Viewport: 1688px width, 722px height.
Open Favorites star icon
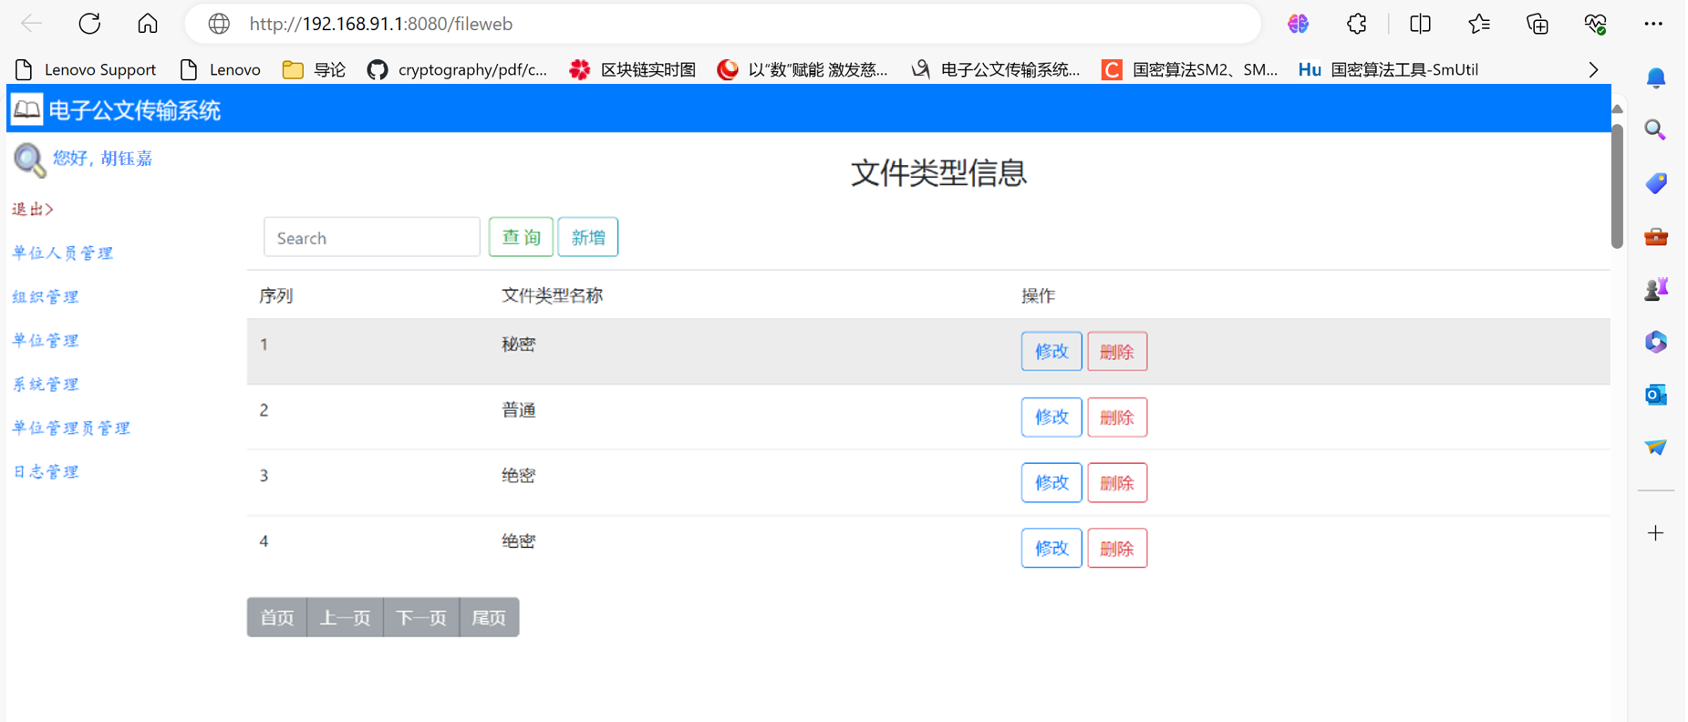[1479, 24]
